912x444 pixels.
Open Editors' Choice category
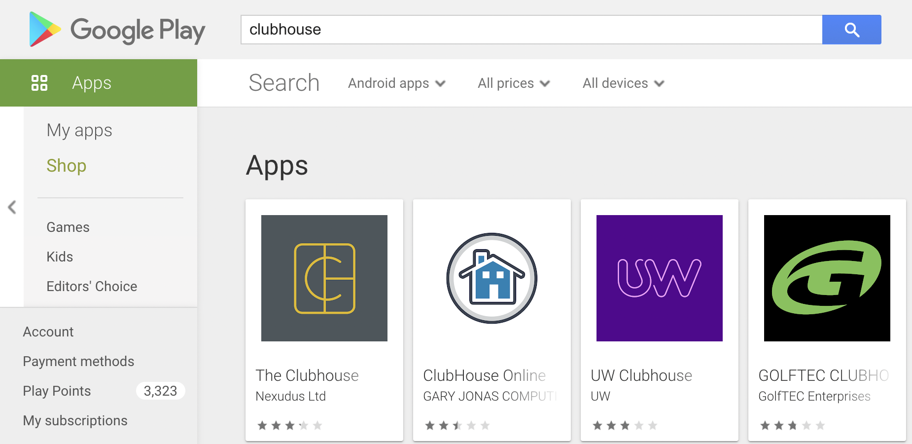click(x=92, y=286)
